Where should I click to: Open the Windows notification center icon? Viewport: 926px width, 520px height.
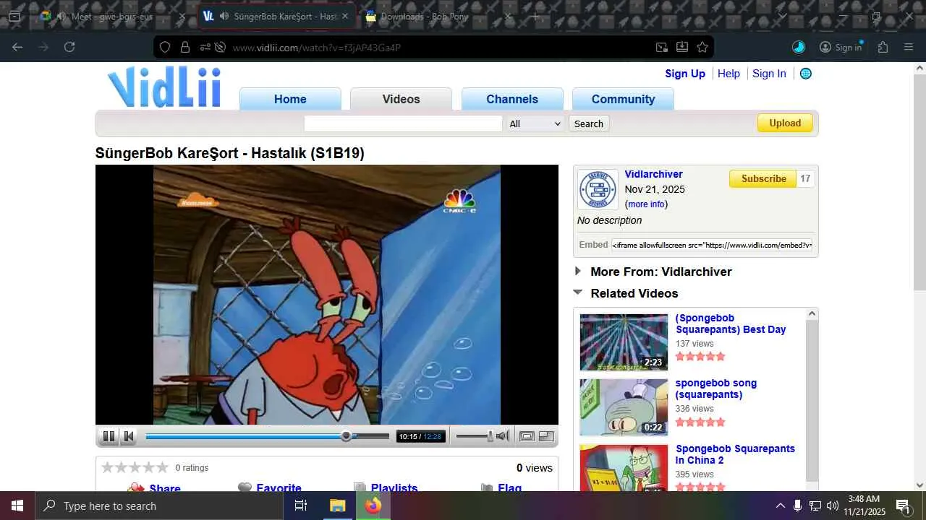point(903,506)
